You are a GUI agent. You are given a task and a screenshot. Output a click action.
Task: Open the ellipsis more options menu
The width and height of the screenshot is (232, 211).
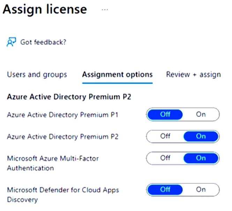click(105, 10)
